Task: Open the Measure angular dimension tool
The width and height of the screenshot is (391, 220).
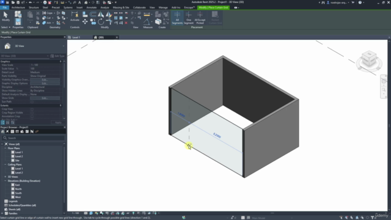Action: pyautogui.click(x=147, y=22)
